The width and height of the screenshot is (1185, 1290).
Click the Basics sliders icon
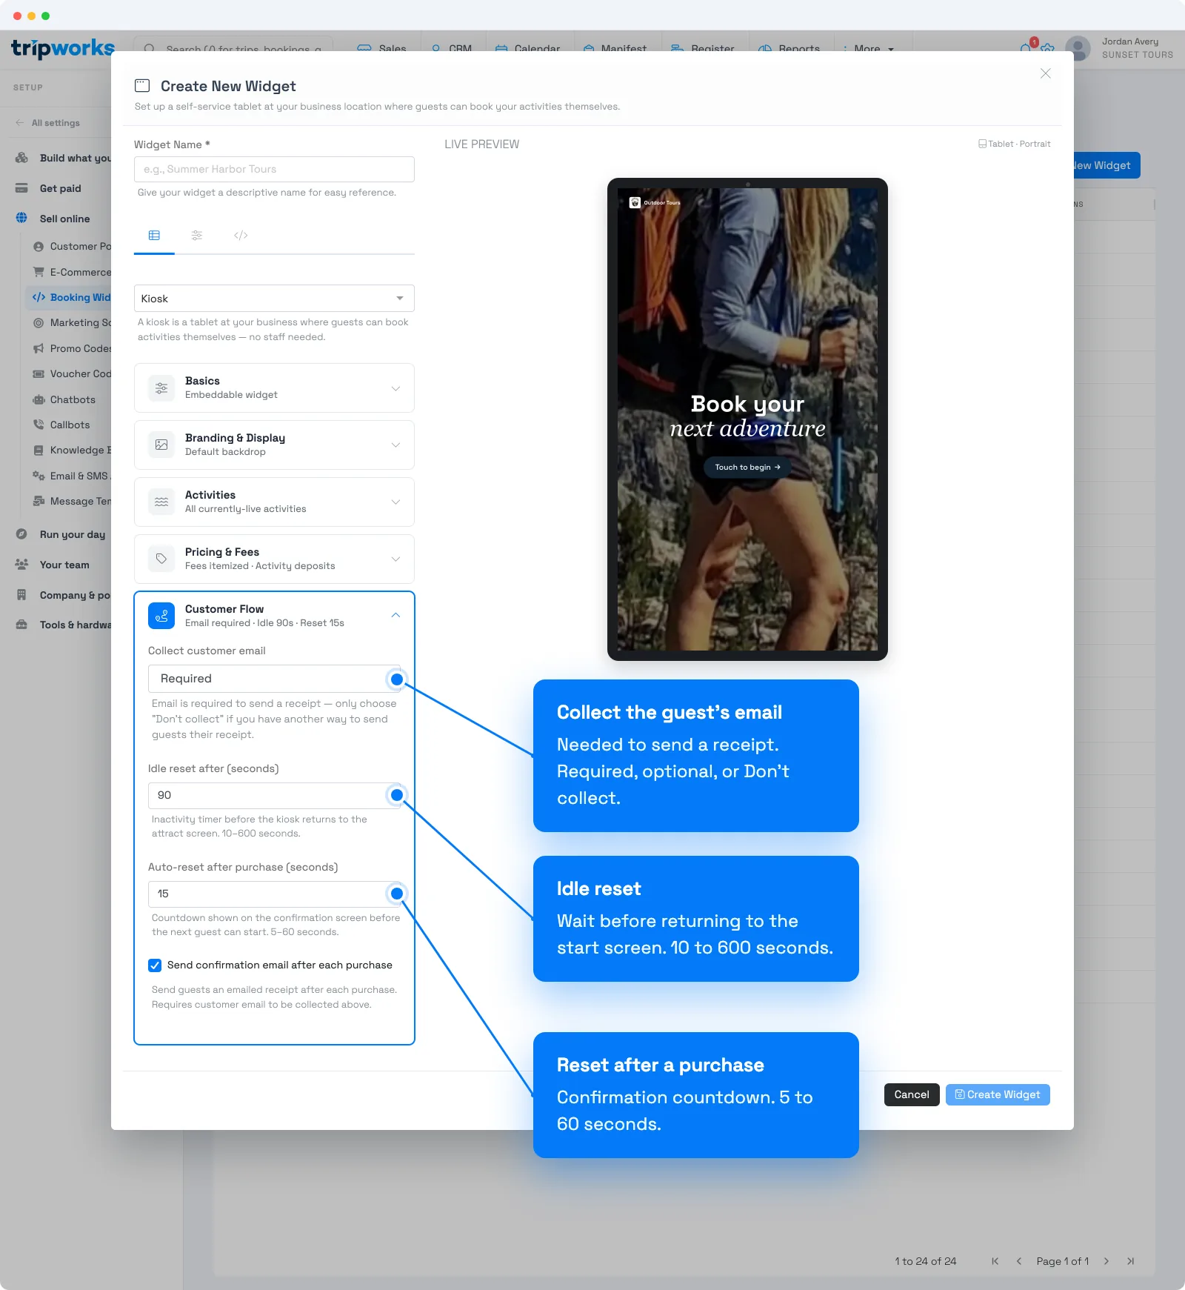[x=161, y=388]
